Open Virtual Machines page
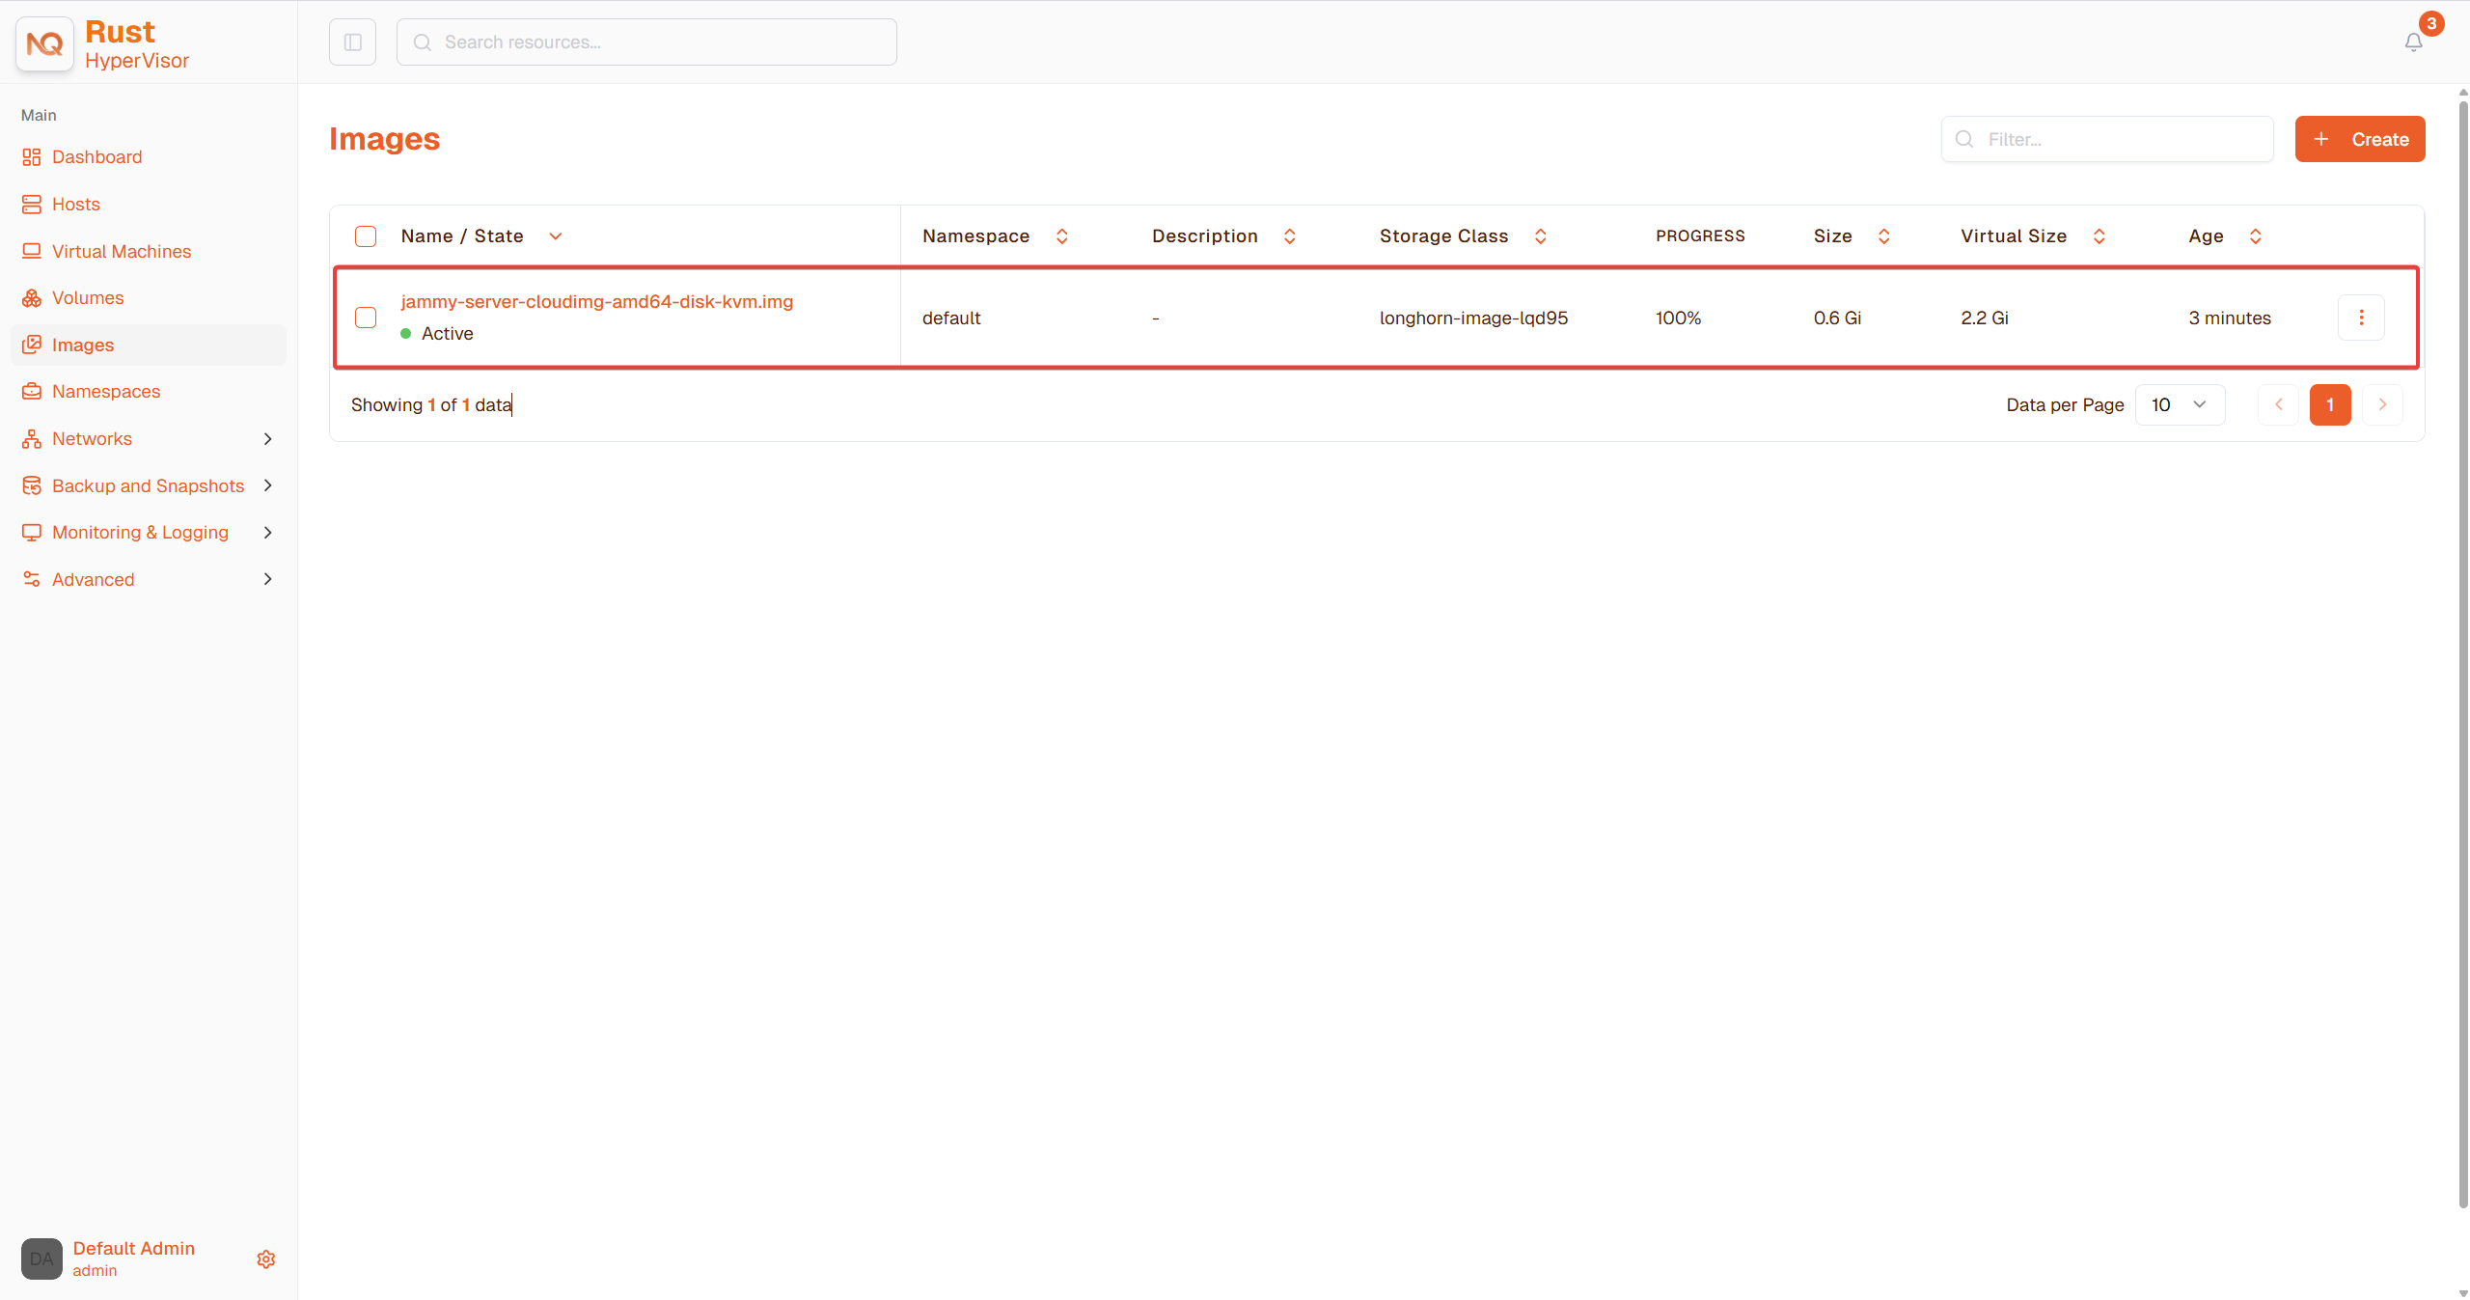The height and width of the screenshot is (1300, 2470). point(122,251)
